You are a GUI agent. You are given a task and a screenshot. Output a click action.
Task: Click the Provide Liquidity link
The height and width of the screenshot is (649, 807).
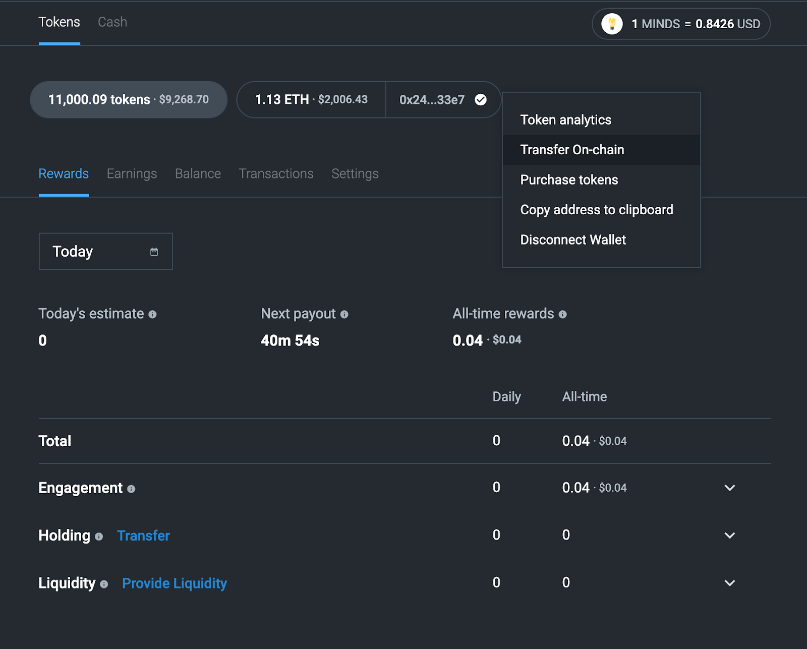[x=175, y=583]
